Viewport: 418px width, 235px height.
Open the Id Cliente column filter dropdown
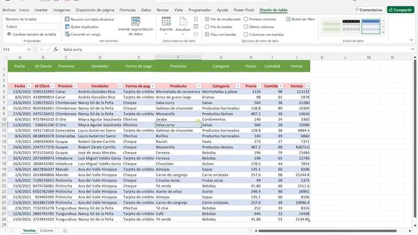click(x=52, y=86)
